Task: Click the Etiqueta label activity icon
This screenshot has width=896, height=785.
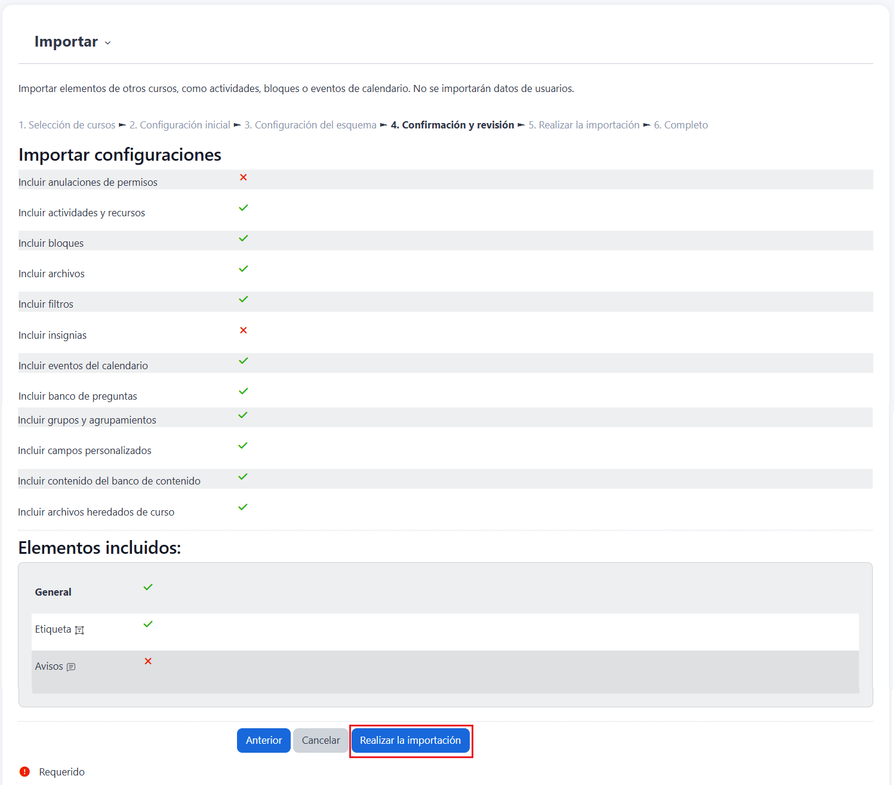Action: coord(79,630)
